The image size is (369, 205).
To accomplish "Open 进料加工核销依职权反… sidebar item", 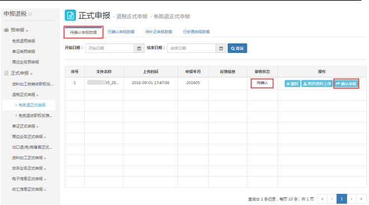I will [x=33, y=84].
